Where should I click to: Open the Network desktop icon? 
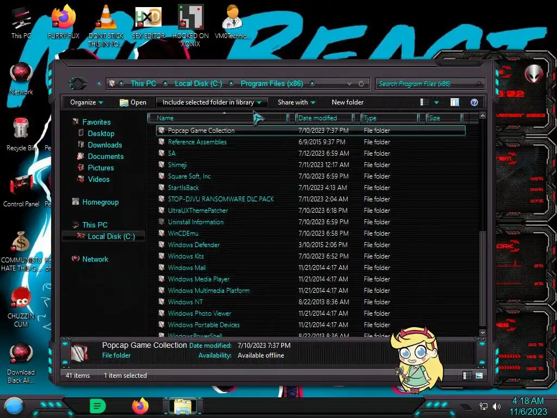21,79
